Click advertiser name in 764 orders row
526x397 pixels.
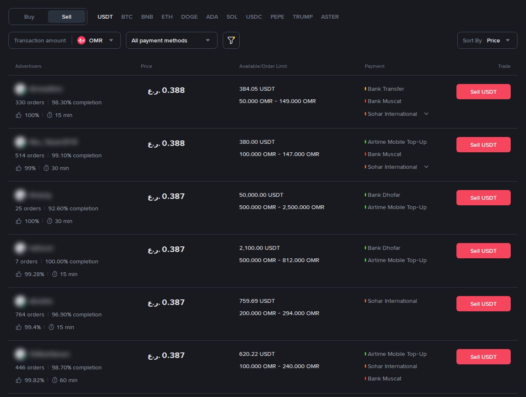click(41, 301)
